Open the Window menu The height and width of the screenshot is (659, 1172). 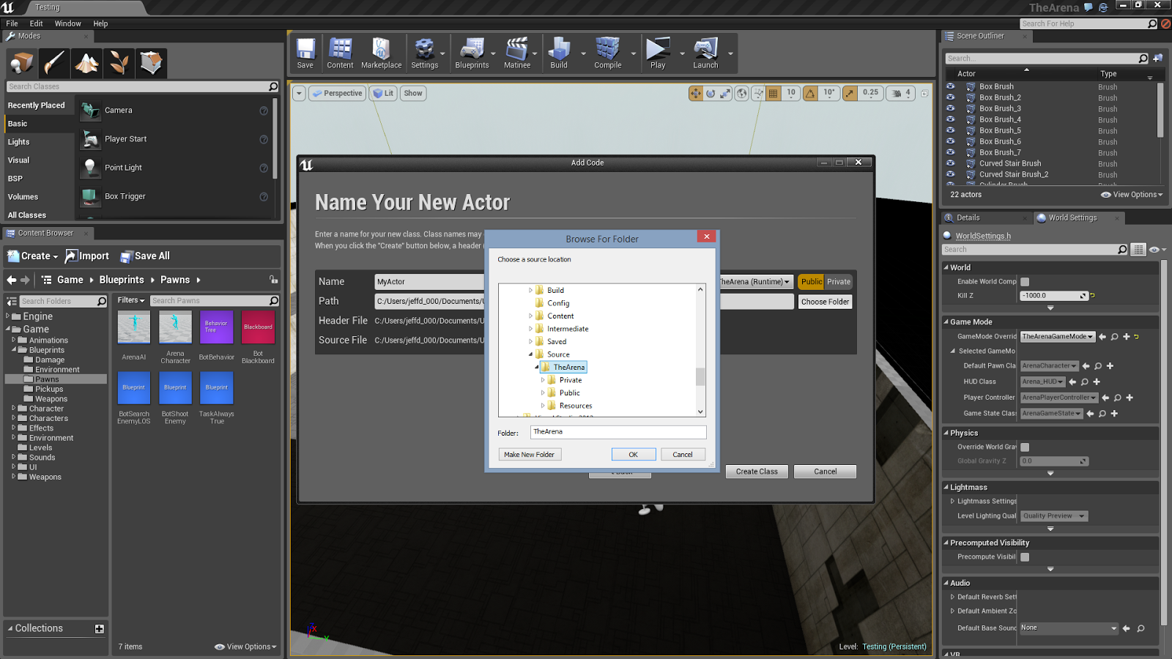[68, 23]
